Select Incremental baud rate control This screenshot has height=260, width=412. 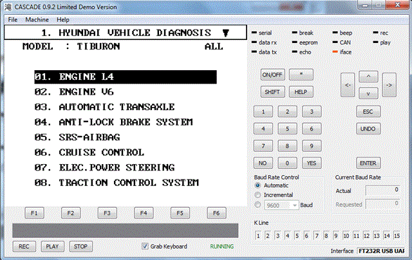tap(257, 195)
